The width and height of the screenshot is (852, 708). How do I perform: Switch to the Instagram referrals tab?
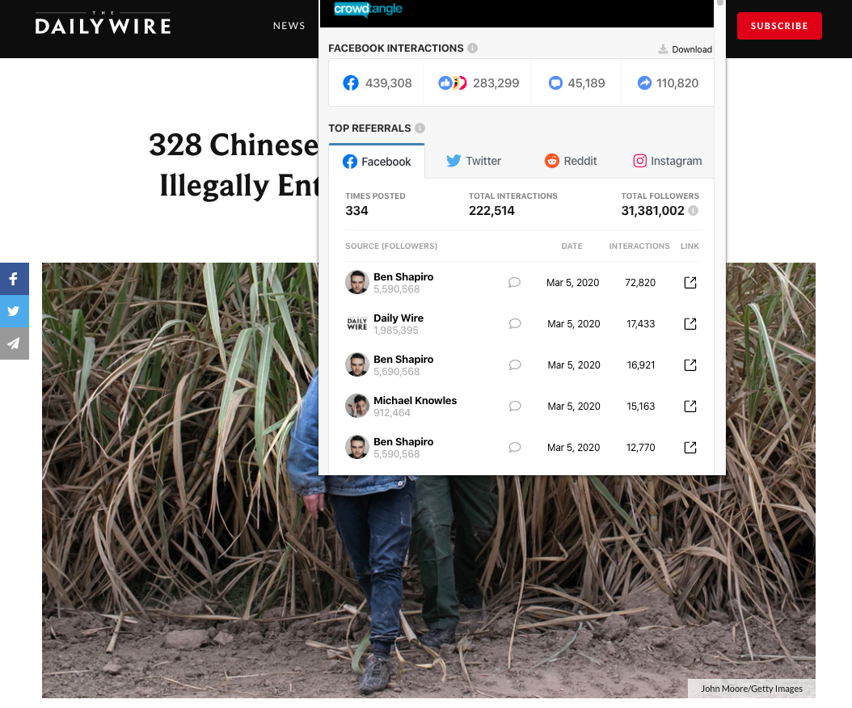tap(667, 161)
